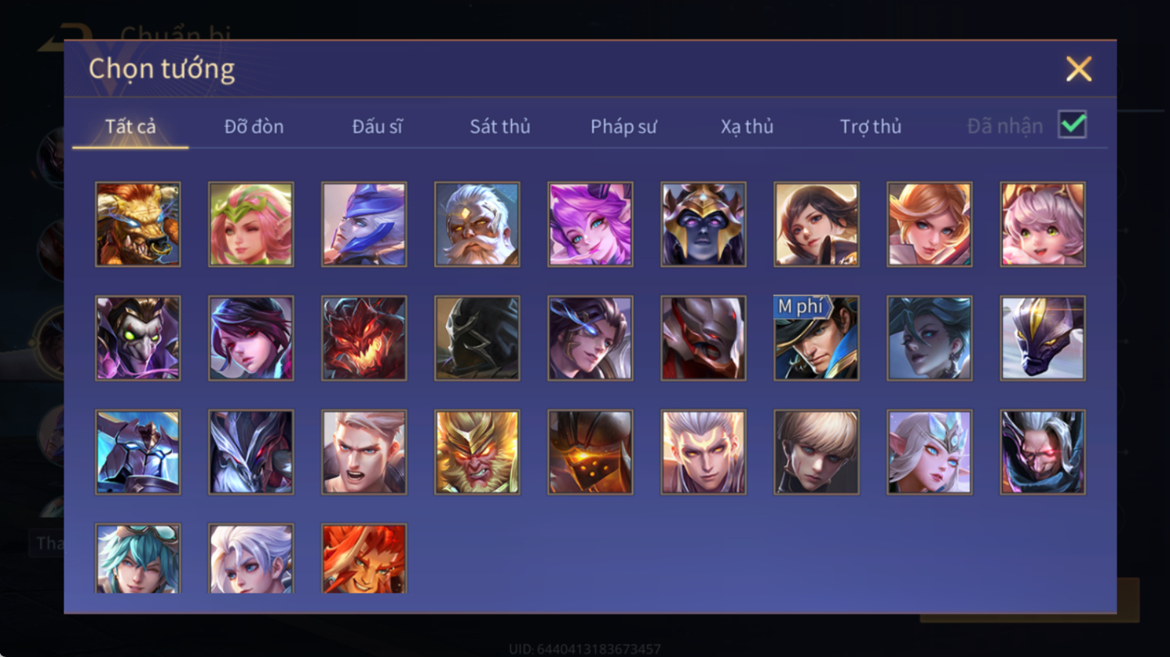The width and height of the screenshot is (1170, 657).
Task: Open the 'Sát thủ' hero category tab
Action: [x=500, y=126]
